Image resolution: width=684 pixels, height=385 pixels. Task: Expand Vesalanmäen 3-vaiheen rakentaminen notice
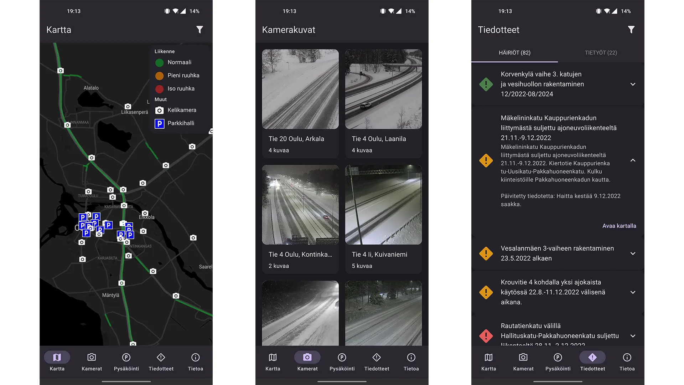click(x=633, y=253)
